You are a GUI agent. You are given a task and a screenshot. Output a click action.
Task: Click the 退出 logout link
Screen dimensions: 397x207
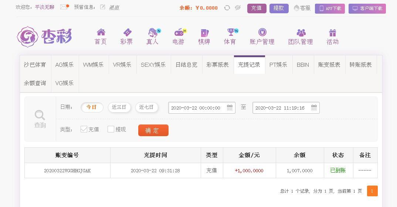[114, 7]
